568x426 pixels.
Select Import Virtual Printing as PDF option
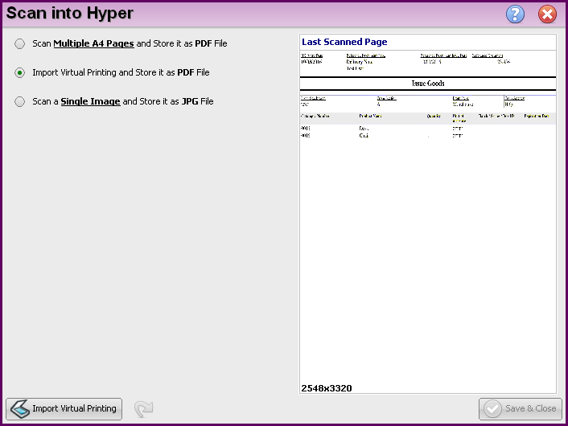point(20,73)
